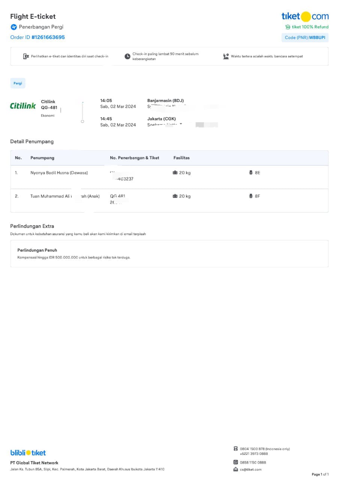Viewport: 339px width, 480px height.
Task: Click the baggage icon for passenger 2
Action: (x=175, y=196)
